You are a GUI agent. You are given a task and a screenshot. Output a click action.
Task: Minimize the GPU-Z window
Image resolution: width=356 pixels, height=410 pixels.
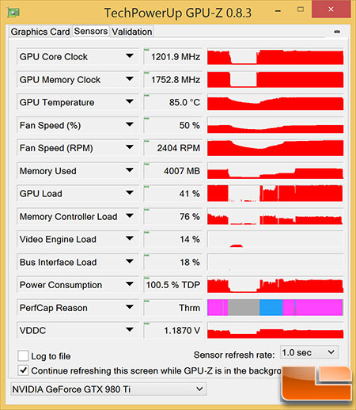(278, 11)
